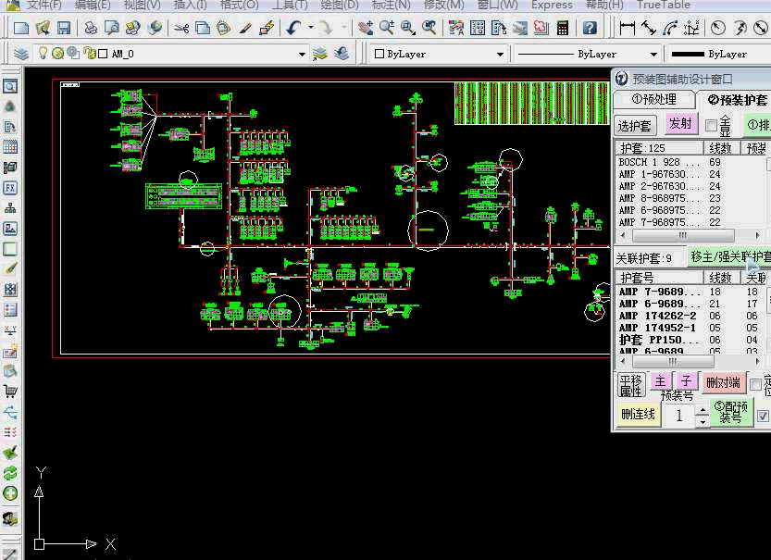Expand the AM_0 layer dropdown

coord(302,55)
